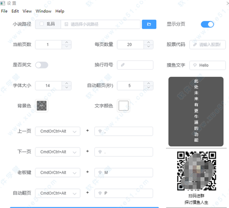Enable the 是否英文 switch
229x208 pixels.
tap(42, 65)
